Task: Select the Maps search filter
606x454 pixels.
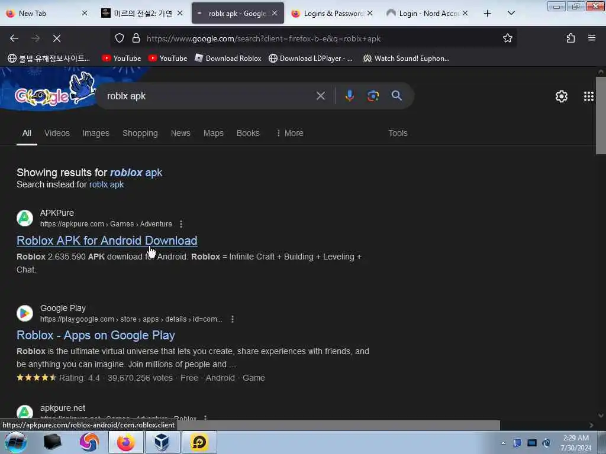Action: pyautogui.click(x=213, y=133)
